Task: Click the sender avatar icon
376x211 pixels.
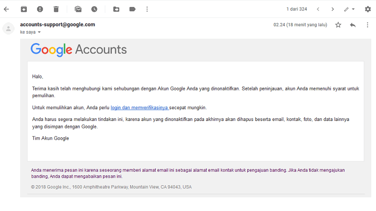Action: tap(8, 29)
